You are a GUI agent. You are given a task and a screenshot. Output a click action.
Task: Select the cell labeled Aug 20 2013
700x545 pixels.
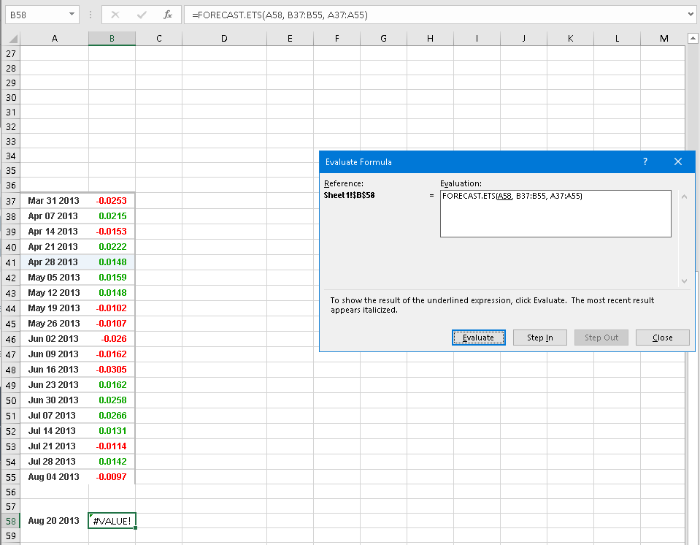click(54, 520)
